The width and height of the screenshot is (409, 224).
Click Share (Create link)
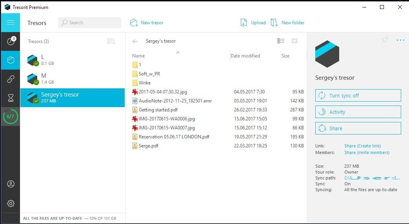[362, 146]
